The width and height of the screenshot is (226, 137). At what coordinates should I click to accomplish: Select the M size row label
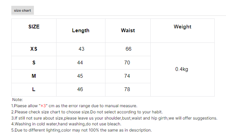pyautogui.click(x=34, y=76)
